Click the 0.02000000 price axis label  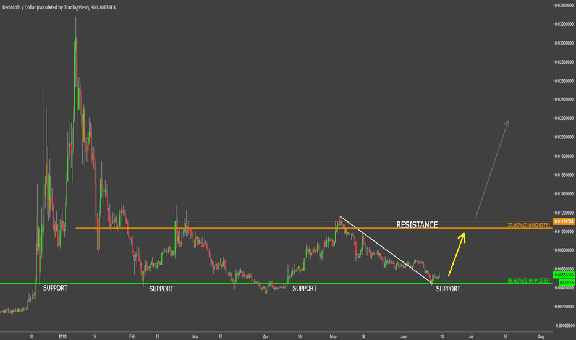[x=564, y=137]
